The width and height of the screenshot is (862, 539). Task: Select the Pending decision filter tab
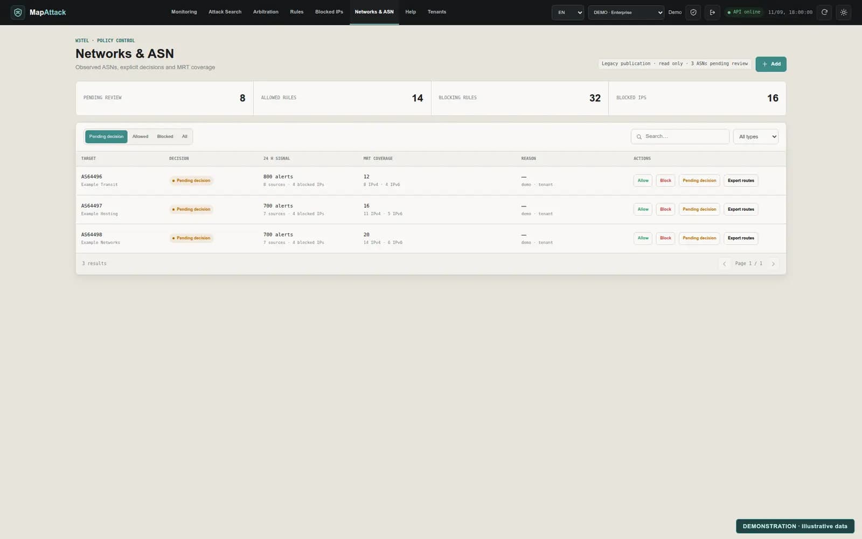106,136
